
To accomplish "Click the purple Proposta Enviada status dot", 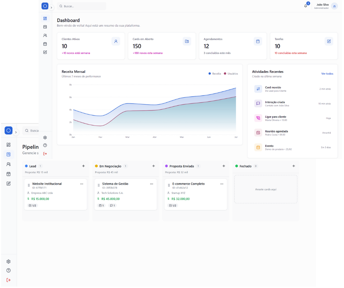I will 167,166.
